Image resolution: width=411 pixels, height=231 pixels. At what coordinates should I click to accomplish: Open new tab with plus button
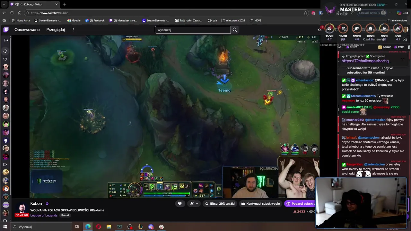click(x=64, y=4)
